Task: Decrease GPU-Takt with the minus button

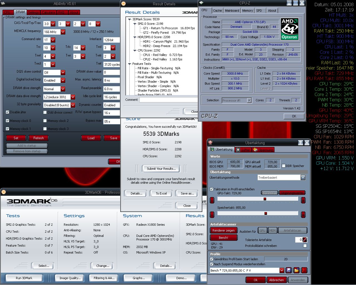Action: click(x=212, y=200)
